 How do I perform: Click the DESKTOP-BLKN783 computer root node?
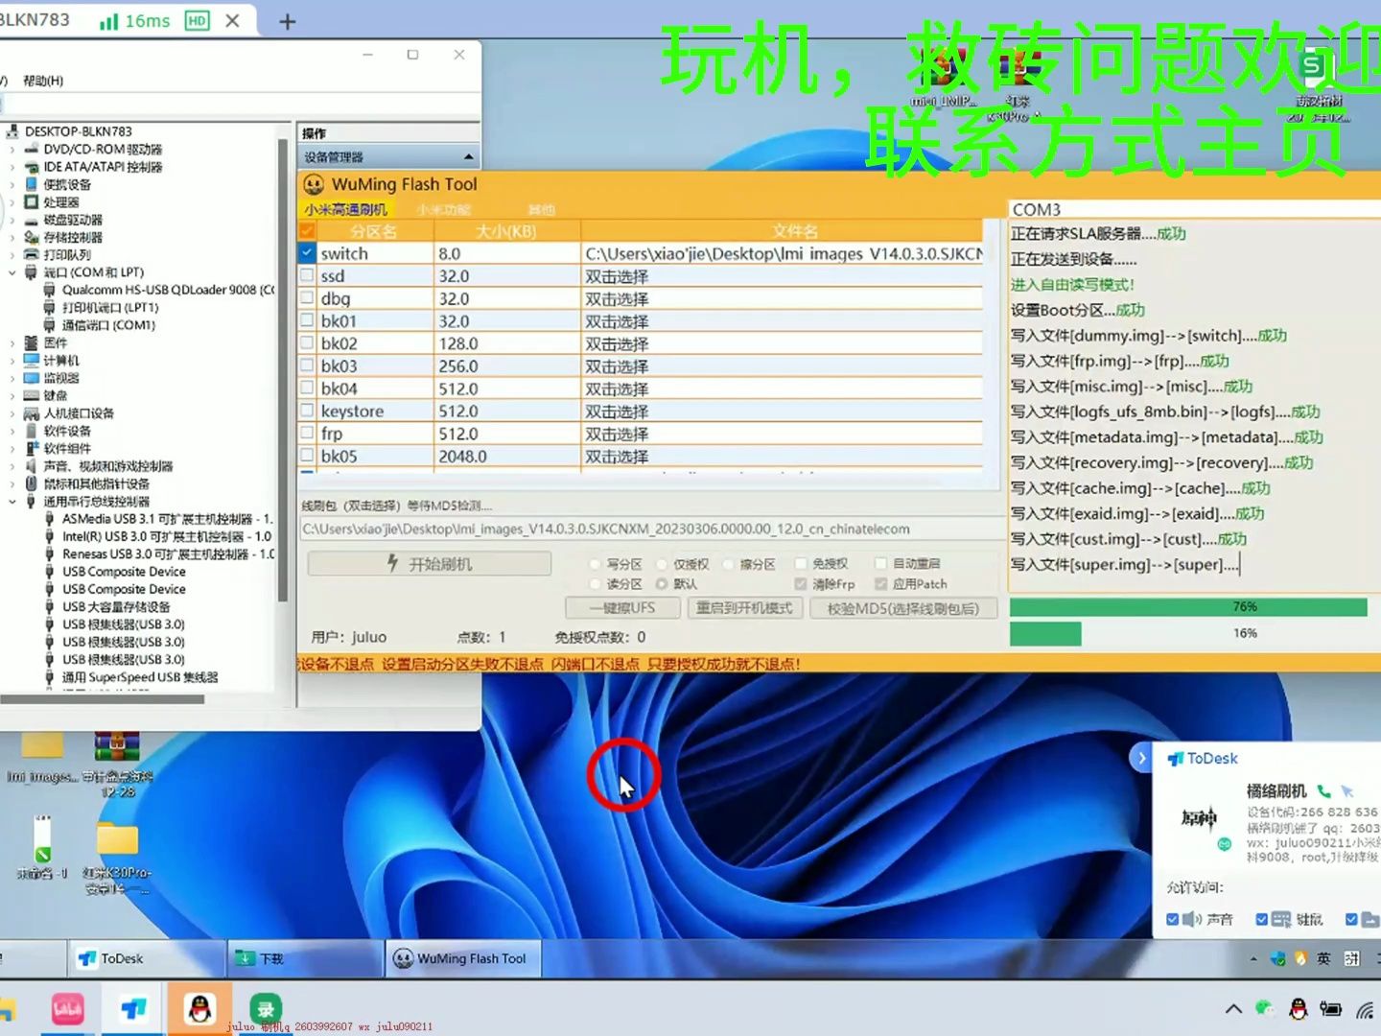click(x=78, y=131)
